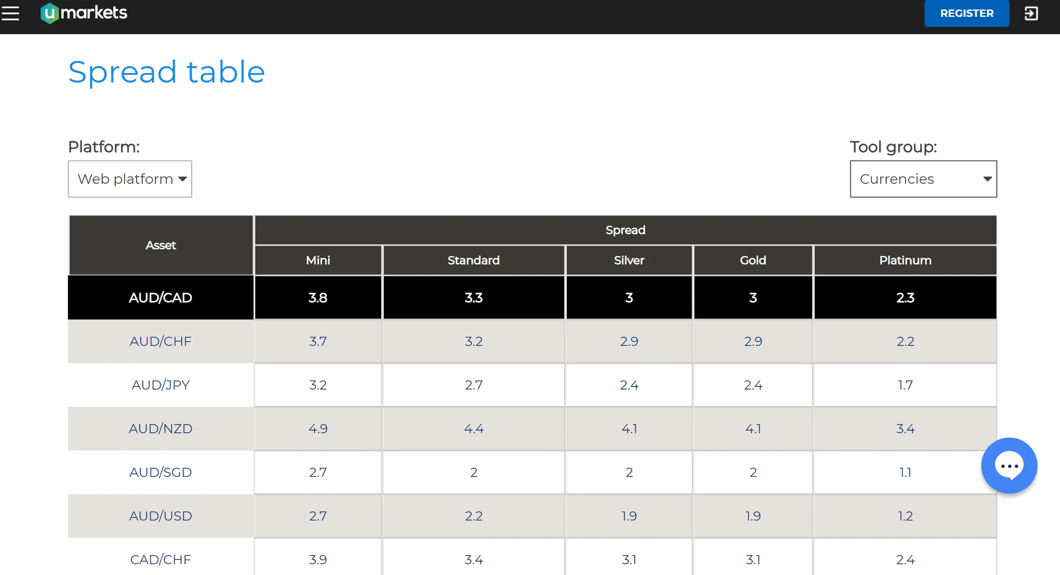Image resolution: width=1060 pixels, height=575 pixels.
Task: Expand the Currencies tool group dropdown
Action: pyautogui.click(x=923, y=179)
